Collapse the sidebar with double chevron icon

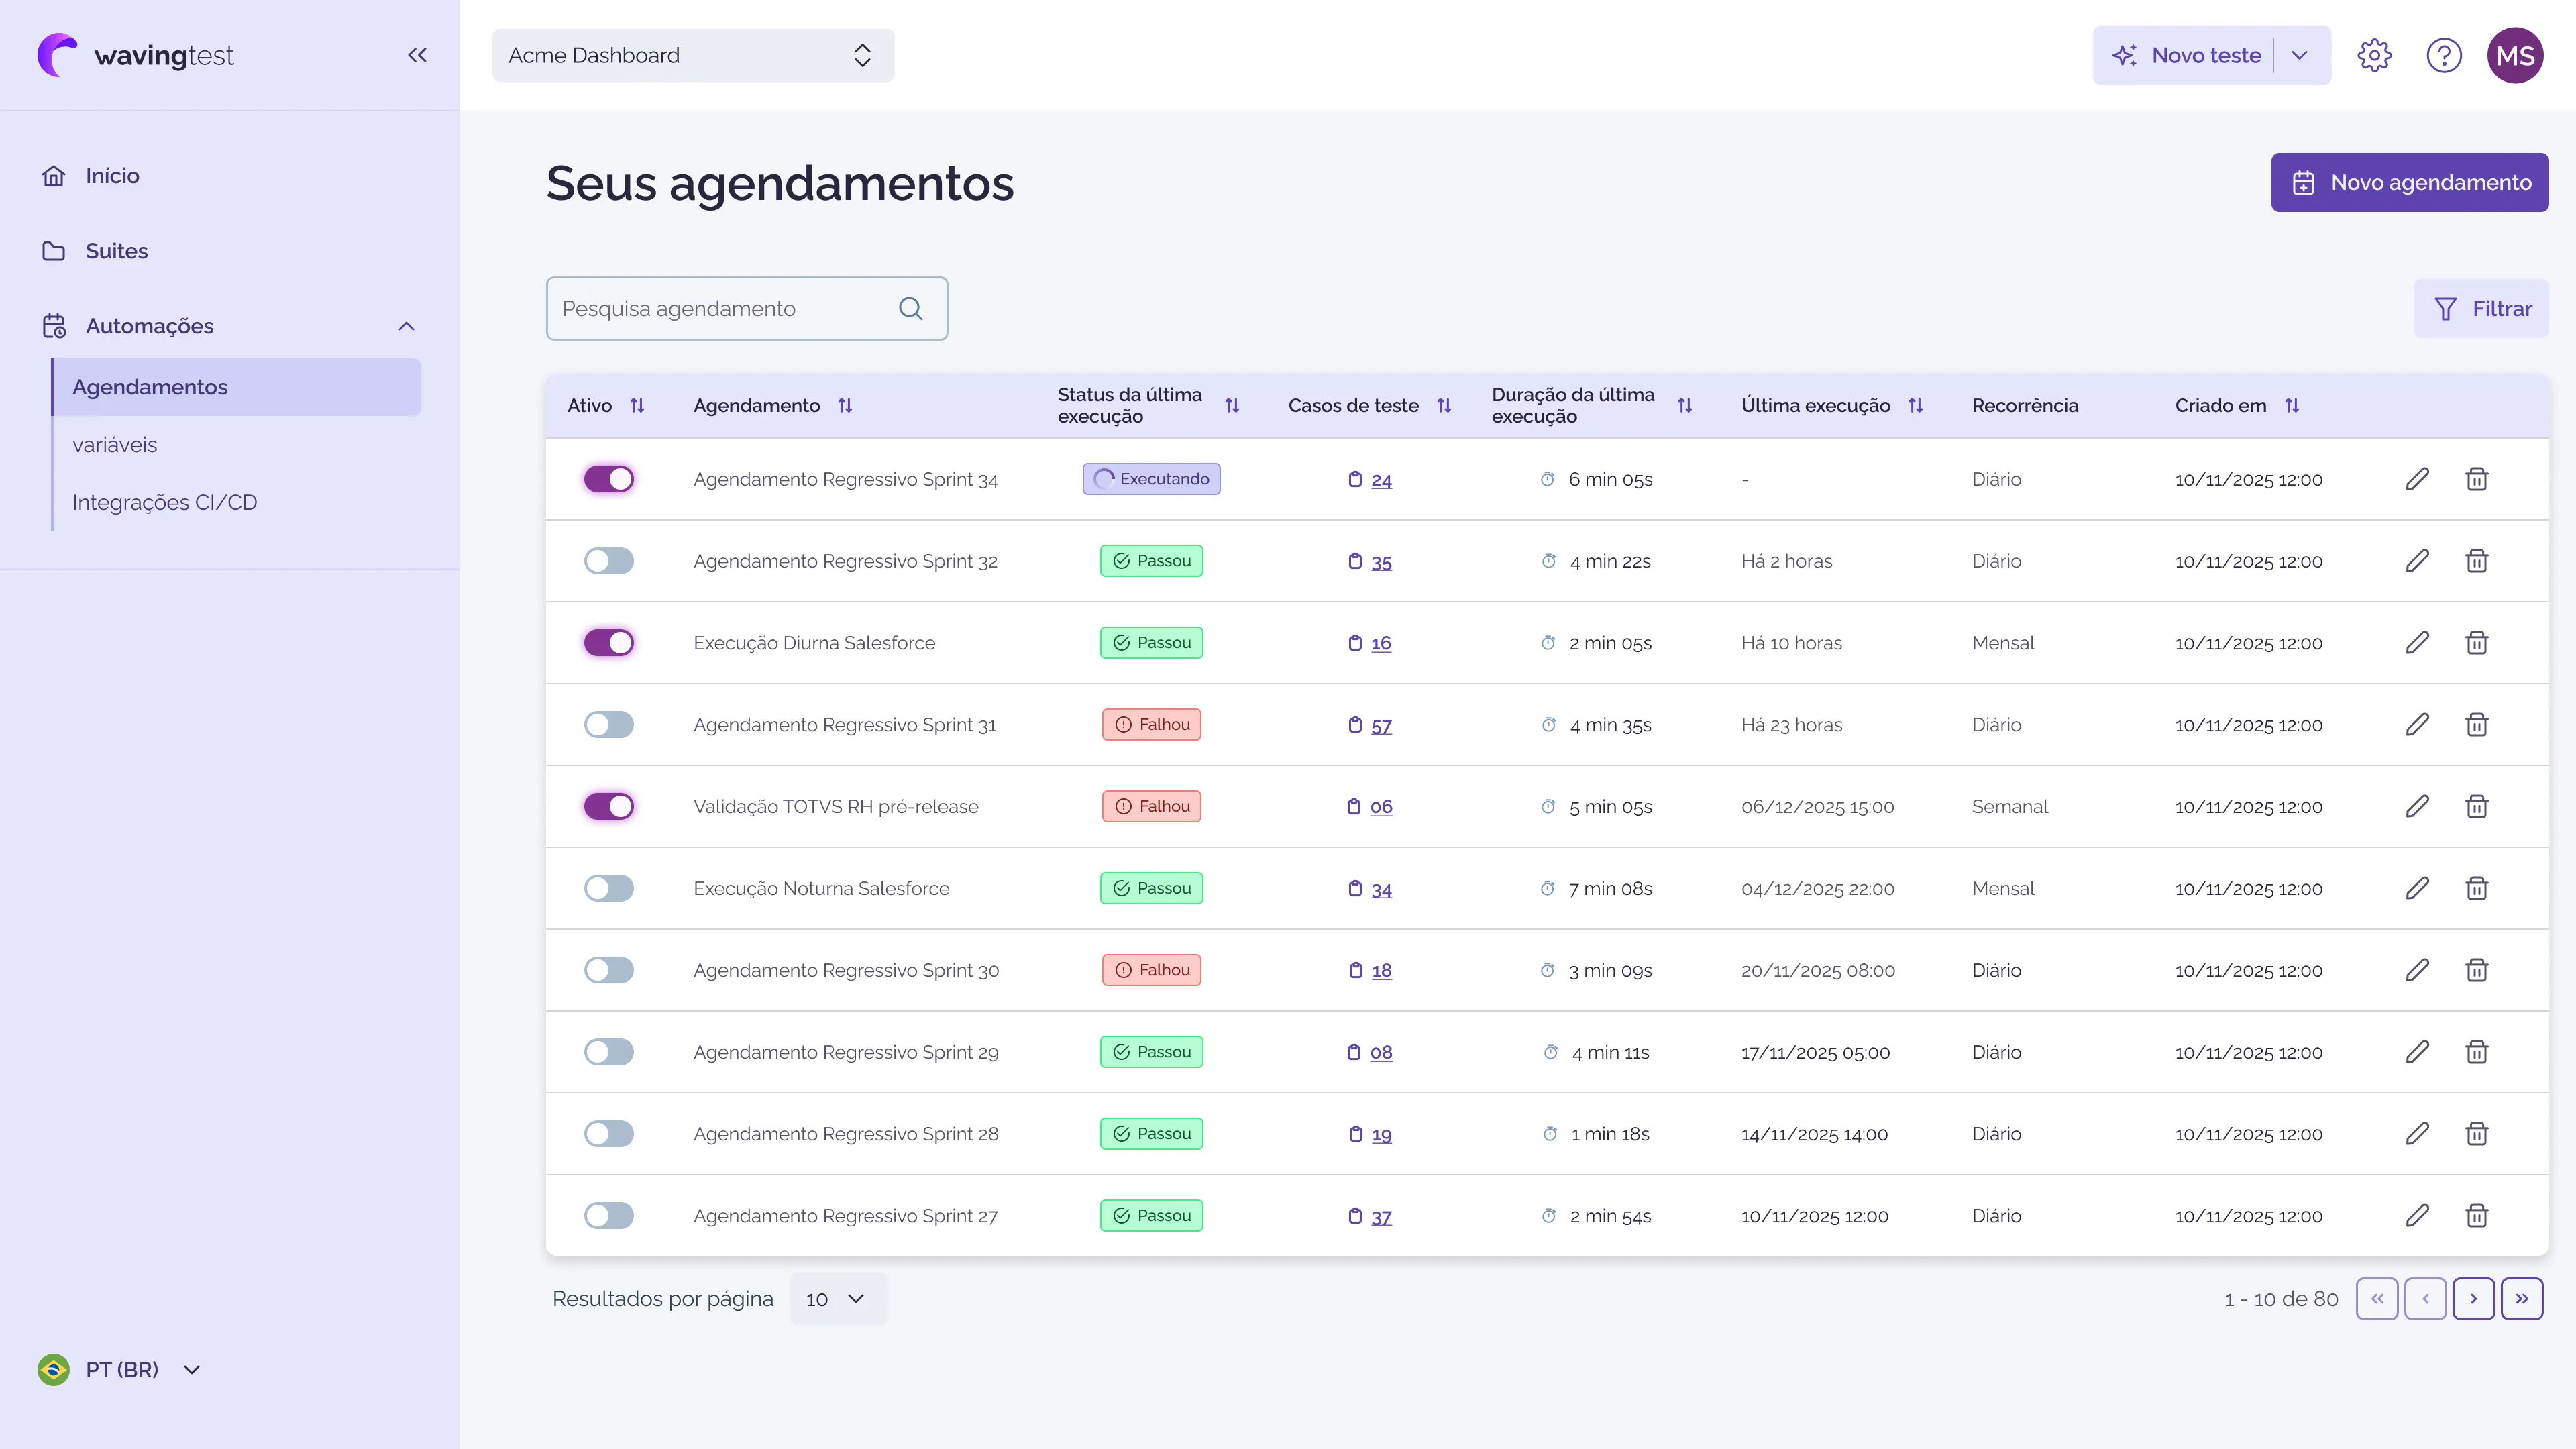click(417, 55)
